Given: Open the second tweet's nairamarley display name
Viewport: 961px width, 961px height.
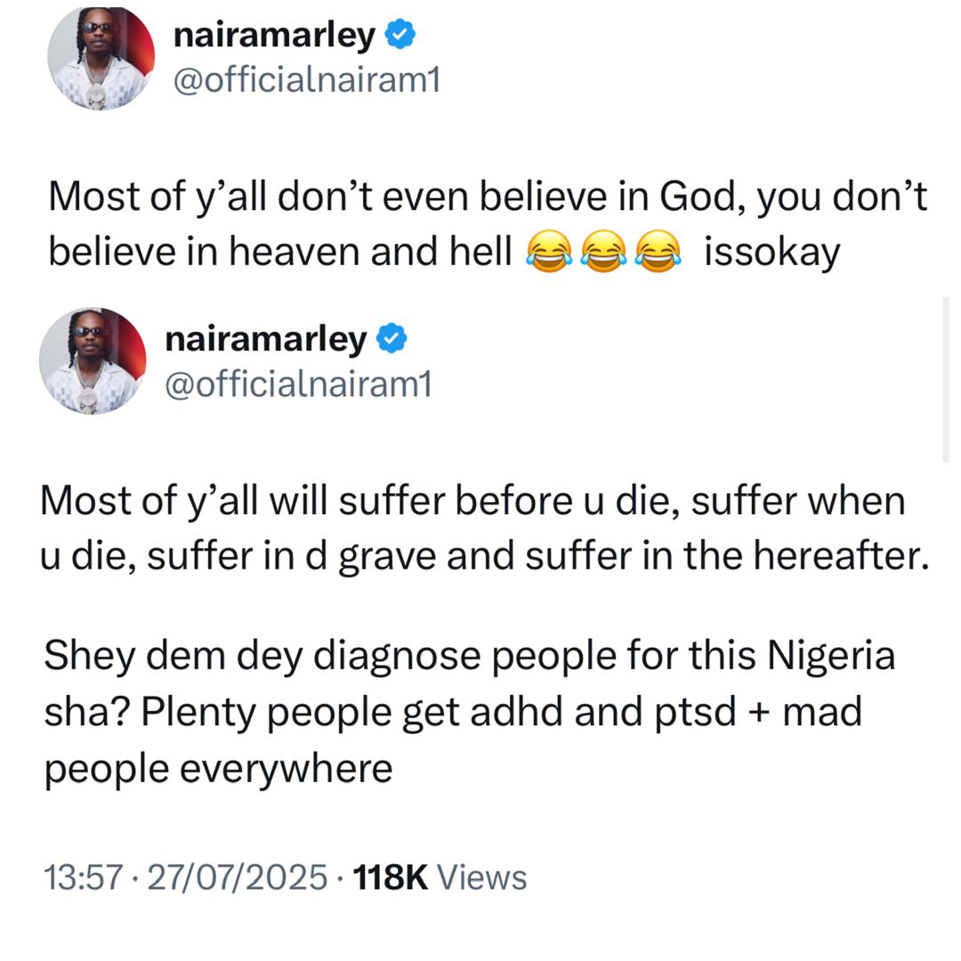Looking at the screenshot, I should pyautogui.click(x=266, y=340).
